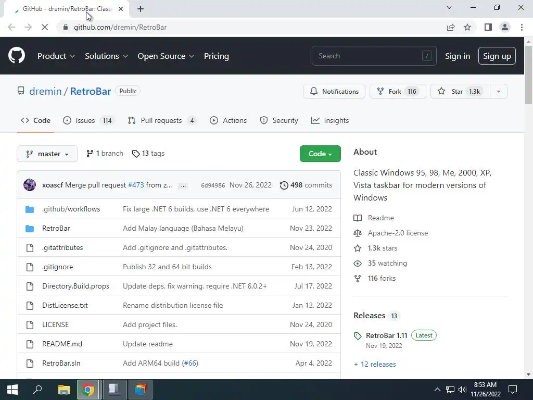This screenshot has height=400, width=533.
Task: Click the Apache-2.0 license link
Action: coord(398,233)
